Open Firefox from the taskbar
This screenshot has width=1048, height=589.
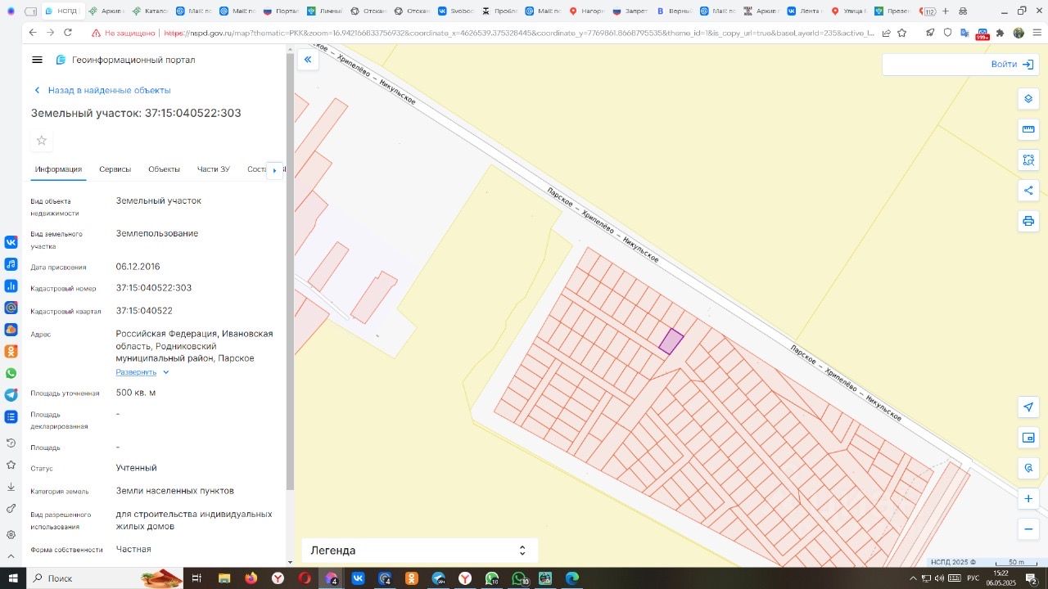251,578
